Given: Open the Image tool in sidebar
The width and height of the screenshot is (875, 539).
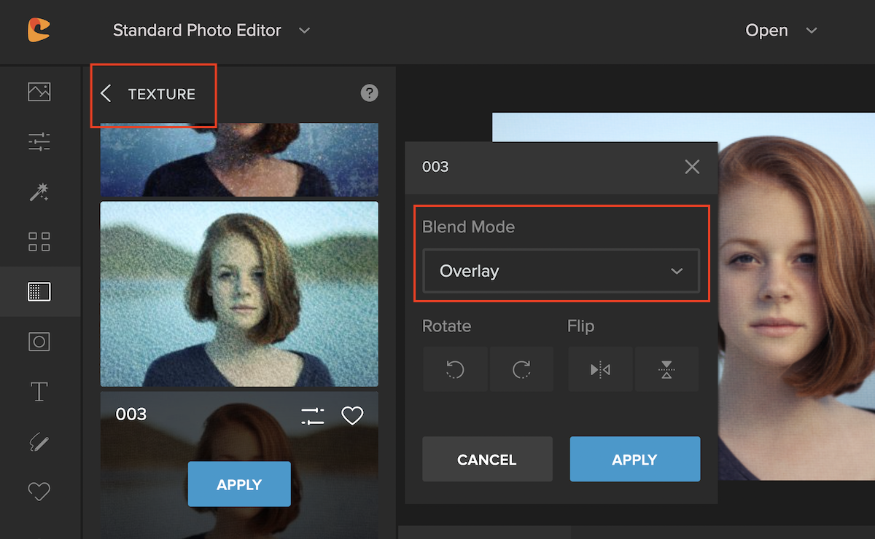Looking at the screenshot, I should coord(39,92).
